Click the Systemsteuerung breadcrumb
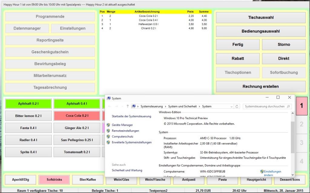310x193 pixels. point(152,106)
